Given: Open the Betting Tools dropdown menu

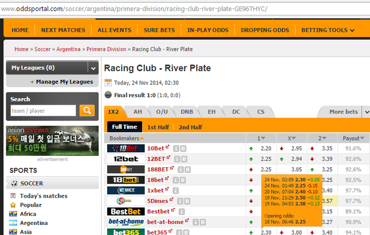Looking at the screenshot, I should pos(328,30).
